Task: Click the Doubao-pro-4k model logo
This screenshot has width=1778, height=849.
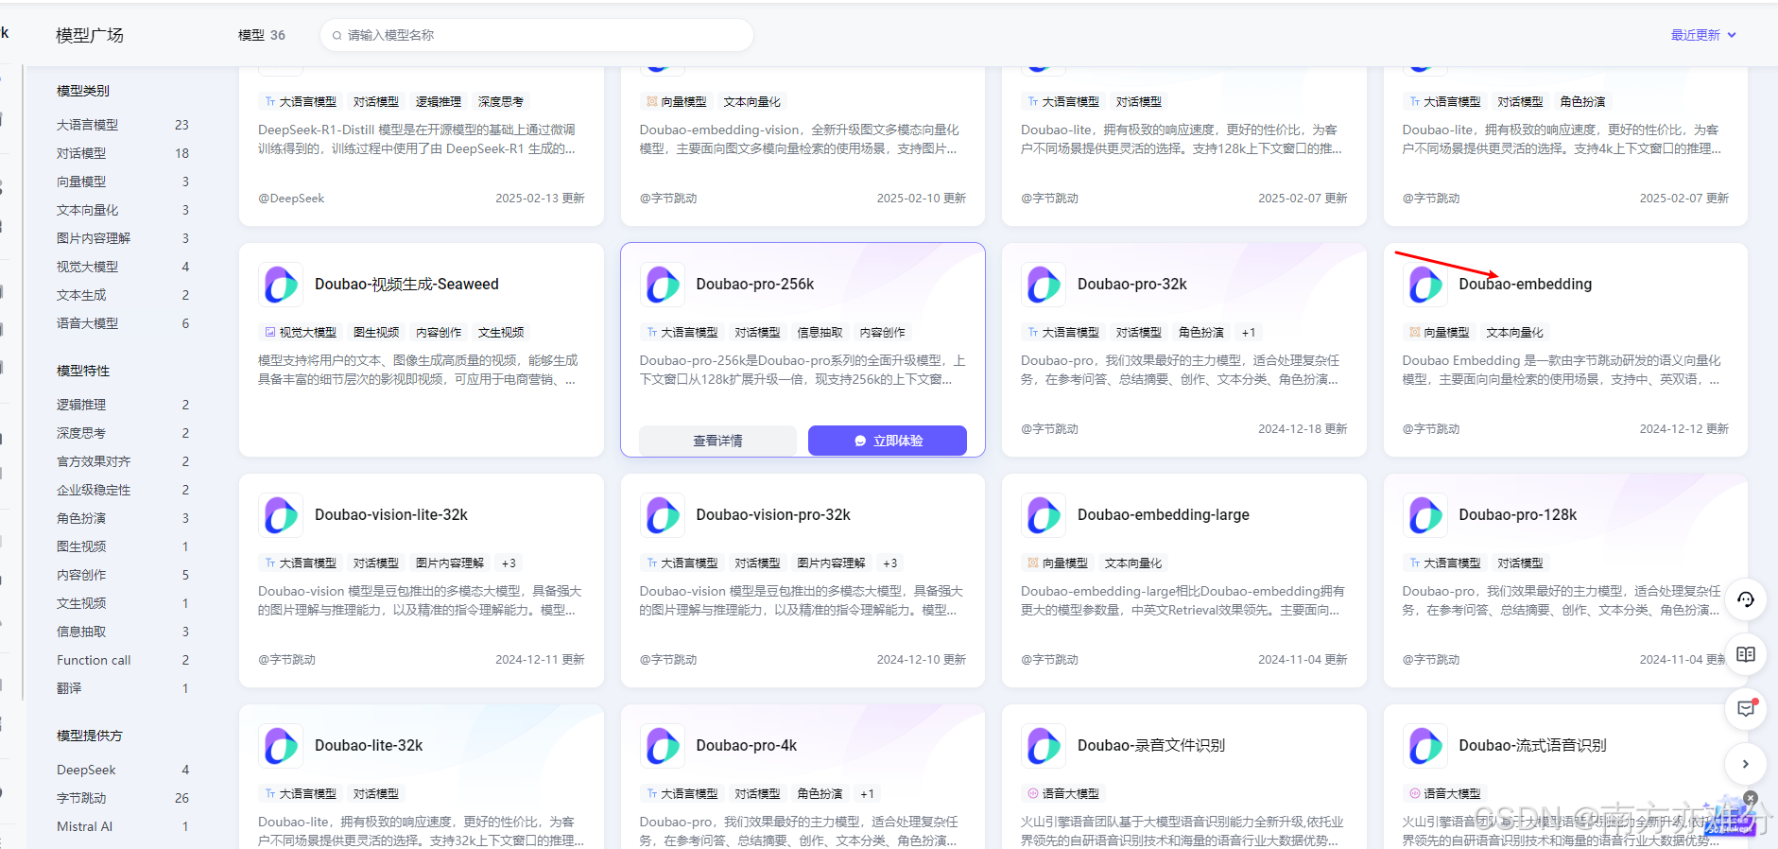Action: (663, 746)
